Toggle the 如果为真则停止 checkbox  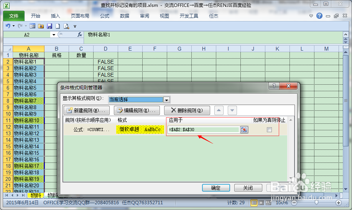(269, 130)
